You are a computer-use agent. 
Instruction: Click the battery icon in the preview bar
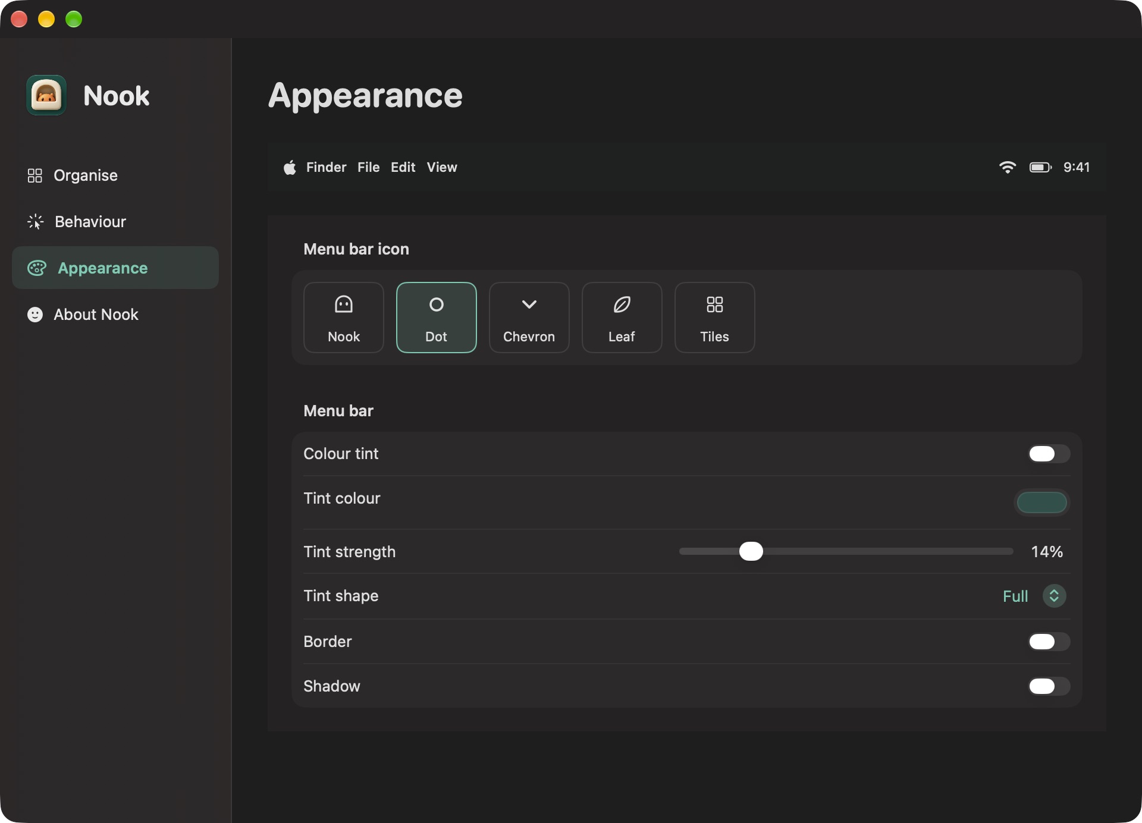(1041, 168)
